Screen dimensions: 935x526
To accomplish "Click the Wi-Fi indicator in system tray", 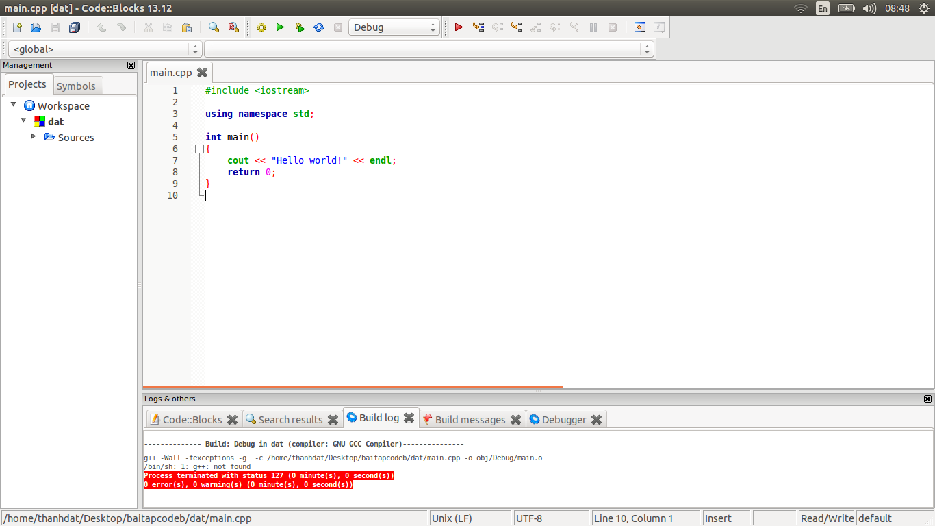I will (800, 8).
